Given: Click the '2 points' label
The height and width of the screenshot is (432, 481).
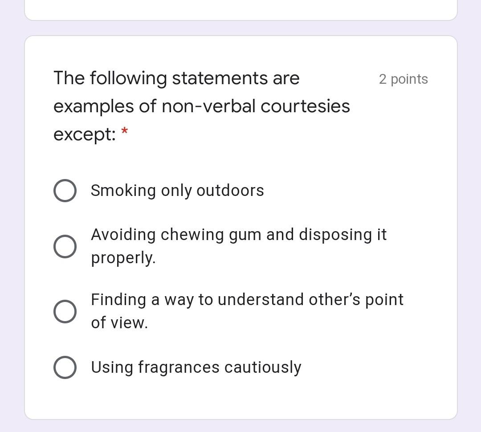Looking at the screenshot, I should [403, 79].
